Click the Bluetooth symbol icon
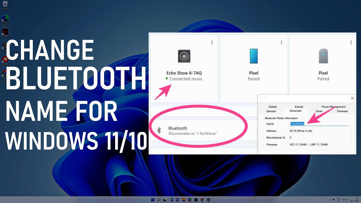Screen dimensions: 361x203 [x=159, y=130]
